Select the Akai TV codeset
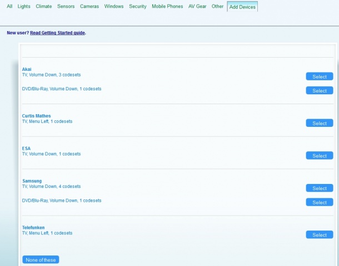This screenshot has height=266, width=339. (320, 76)
